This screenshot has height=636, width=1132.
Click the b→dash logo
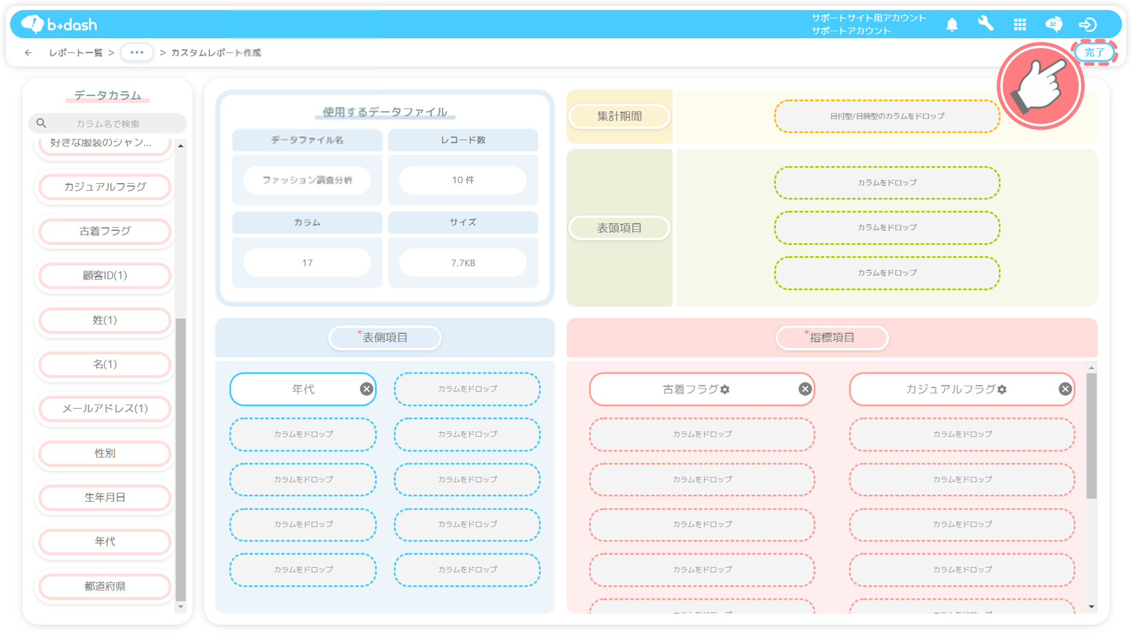coord(59,25)
